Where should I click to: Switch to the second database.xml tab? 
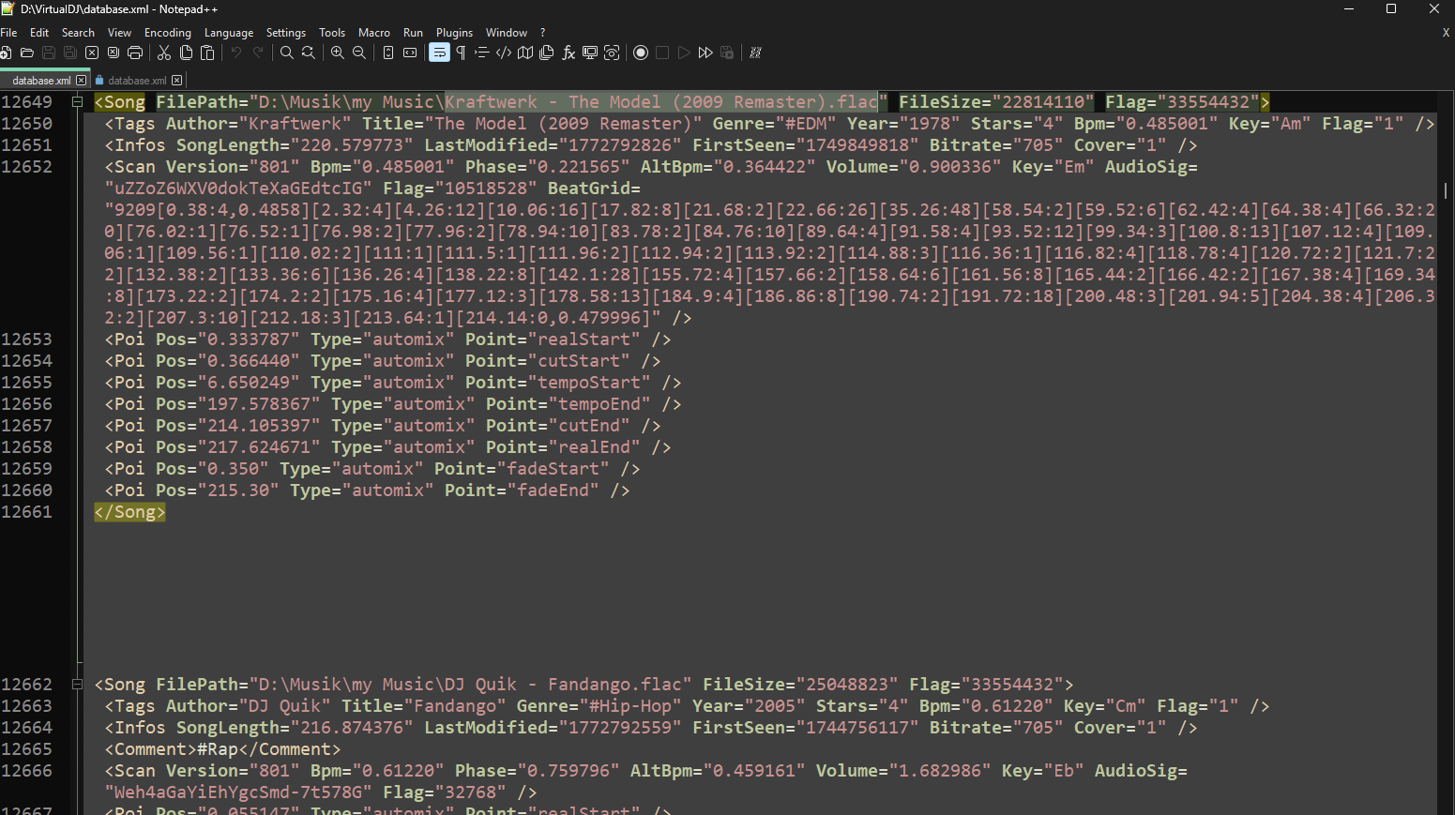coord(137,81)
